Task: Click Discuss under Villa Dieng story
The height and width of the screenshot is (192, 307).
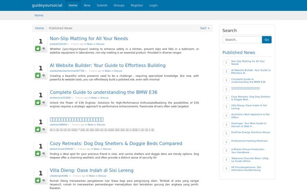Action: (102, 176)
